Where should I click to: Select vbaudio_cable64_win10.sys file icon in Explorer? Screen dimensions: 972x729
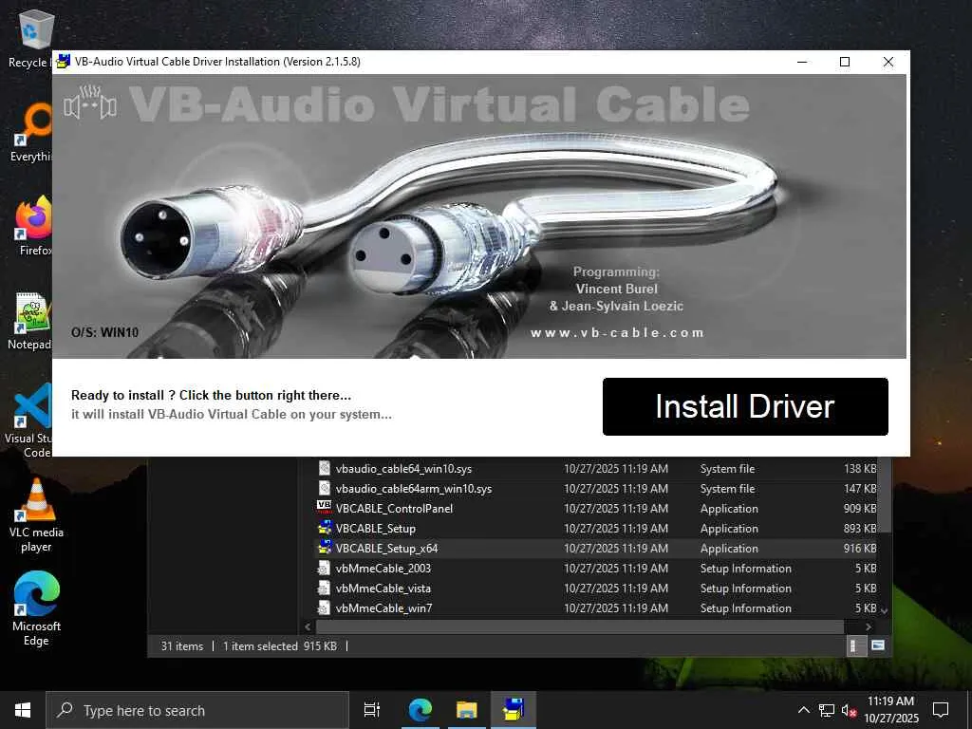[325, 468]
